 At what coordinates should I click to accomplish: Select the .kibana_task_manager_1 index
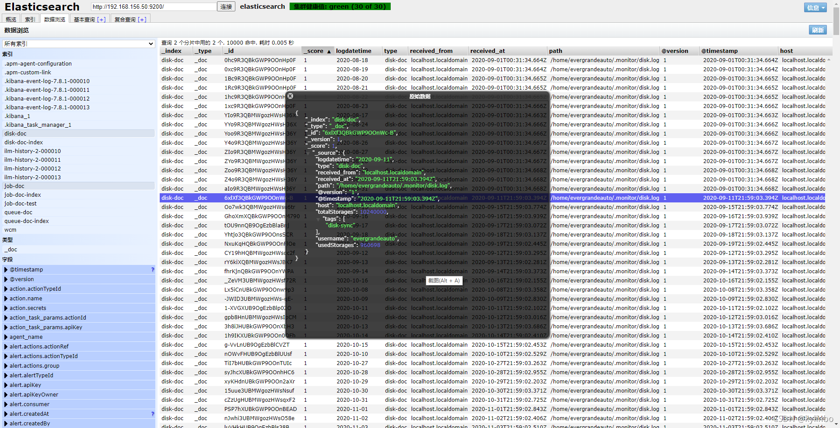[79, 125]
